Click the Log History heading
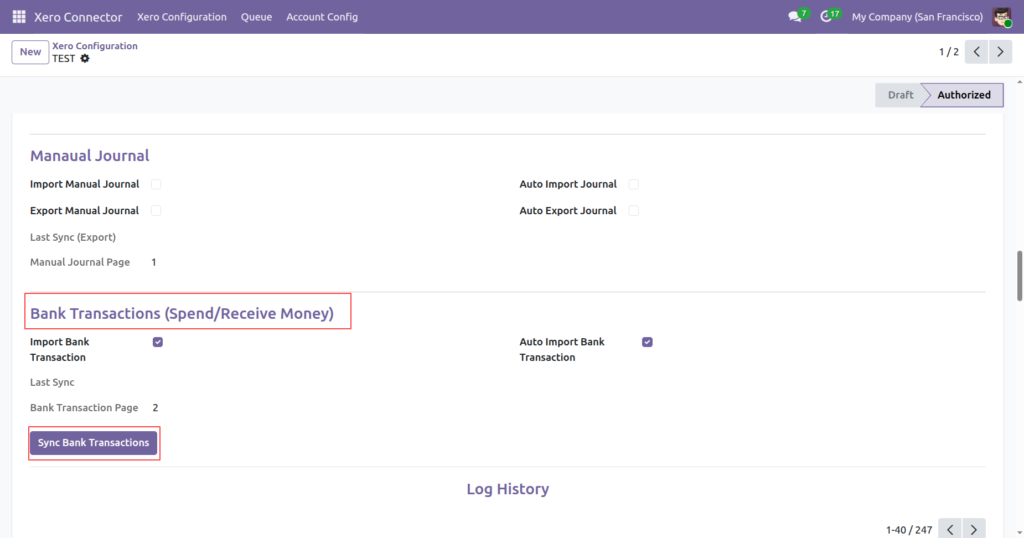The image size is (1024, 538). click(508, 489)
